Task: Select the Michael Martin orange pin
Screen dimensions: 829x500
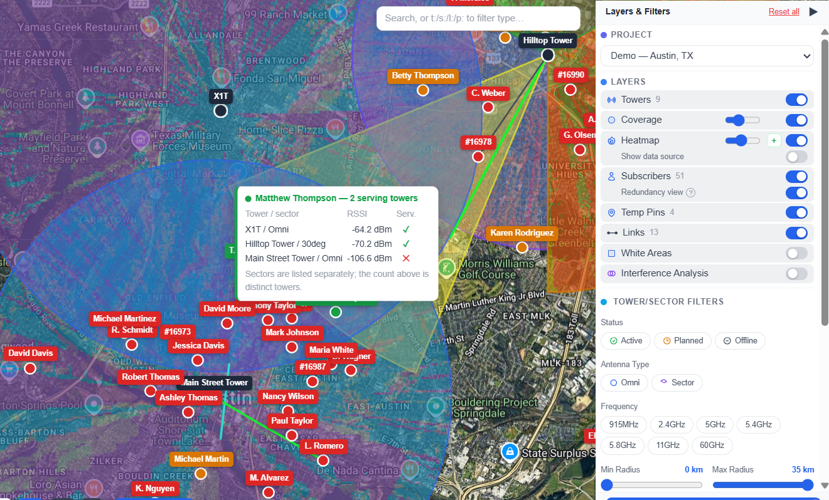Action: [201, 474]
